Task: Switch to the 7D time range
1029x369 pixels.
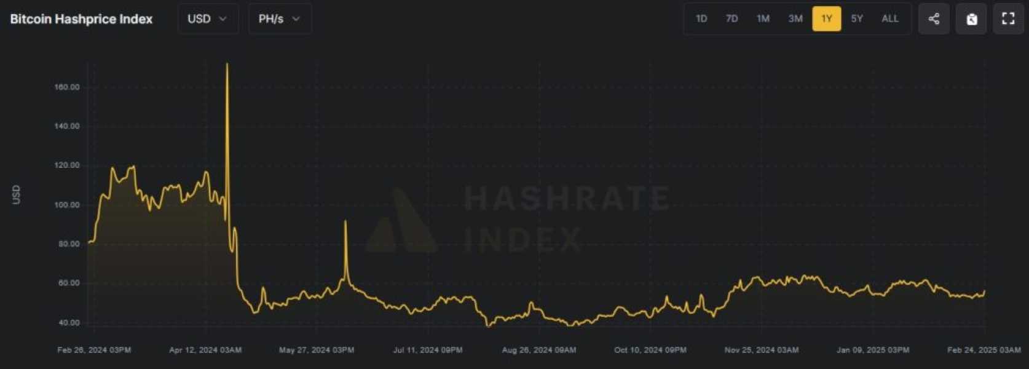Action: click(x=731, y=18)
